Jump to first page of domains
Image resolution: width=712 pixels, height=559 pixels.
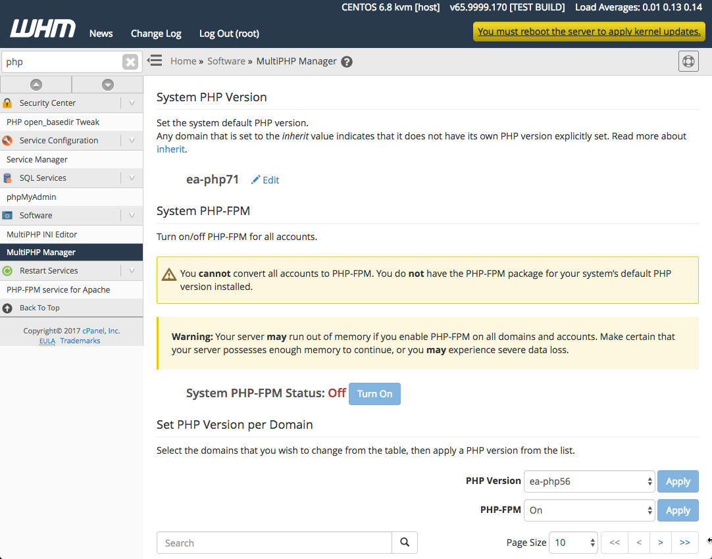point(615,543)
